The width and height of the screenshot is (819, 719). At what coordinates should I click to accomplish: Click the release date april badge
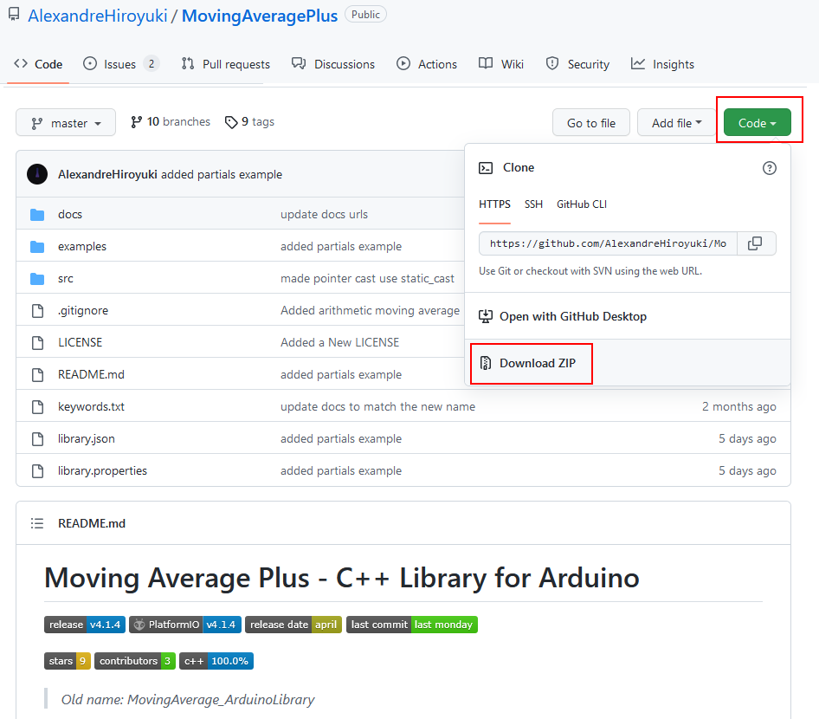pyautogui.click(x=293, y=625)
